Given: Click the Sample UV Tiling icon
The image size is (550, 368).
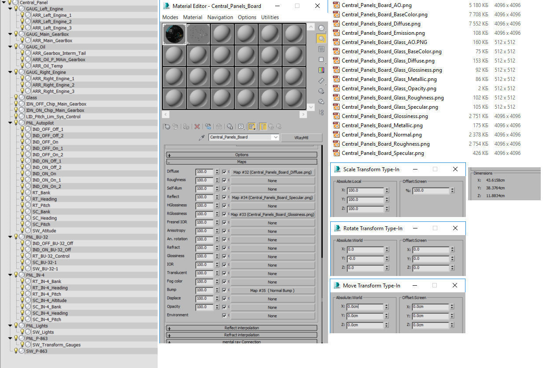Looking at the screenshot, I should coord(321,59).
